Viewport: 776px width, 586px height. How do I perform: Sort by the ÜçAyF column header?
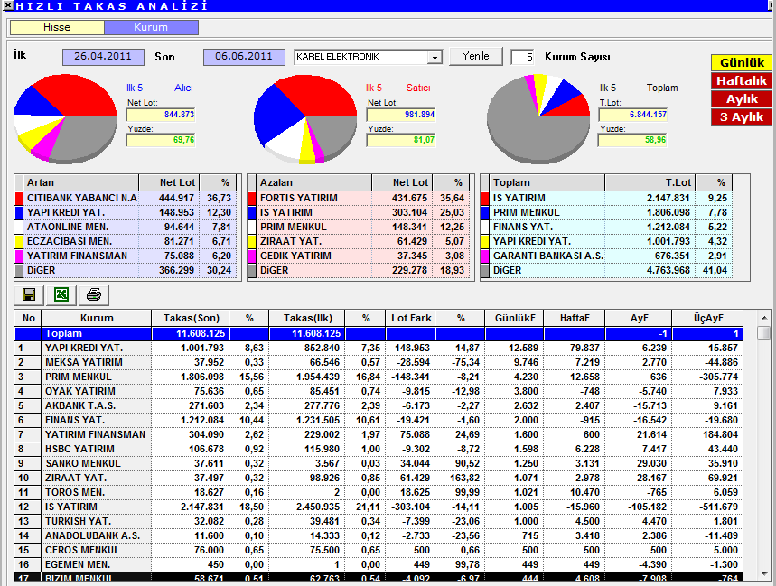tap(707, 318)
